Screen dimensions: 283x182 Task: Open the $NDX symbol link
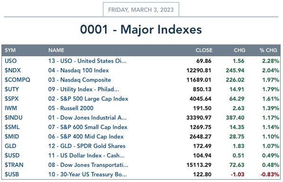pyautogui.click(x=13, y=70)
